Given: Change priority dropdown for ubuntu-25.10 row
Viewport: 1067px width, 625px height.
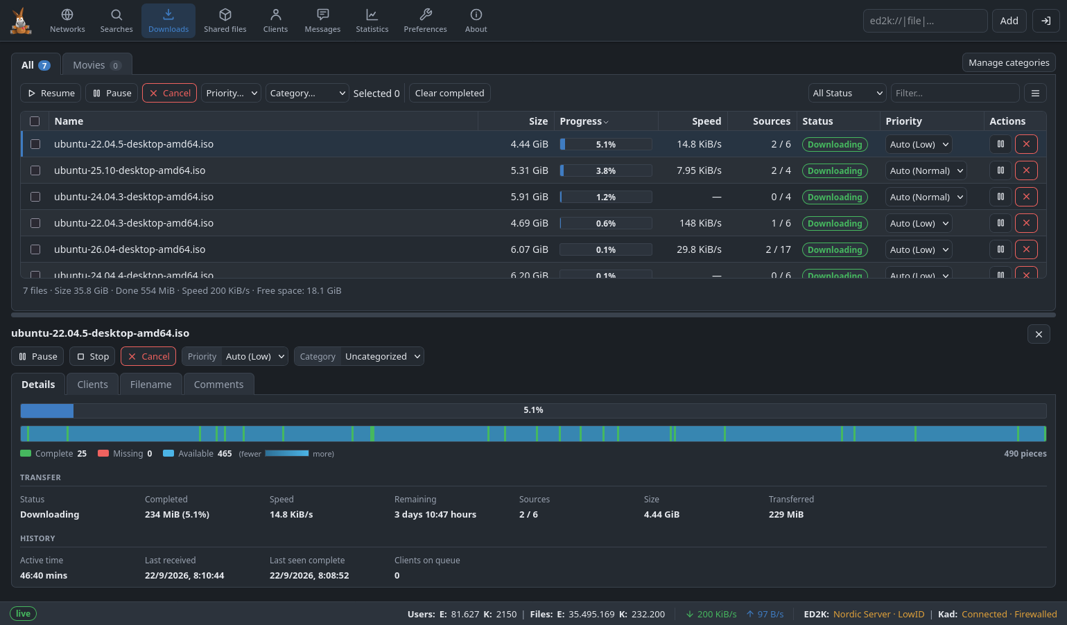Looking at the screenshot, I should (x=926, y=170).
